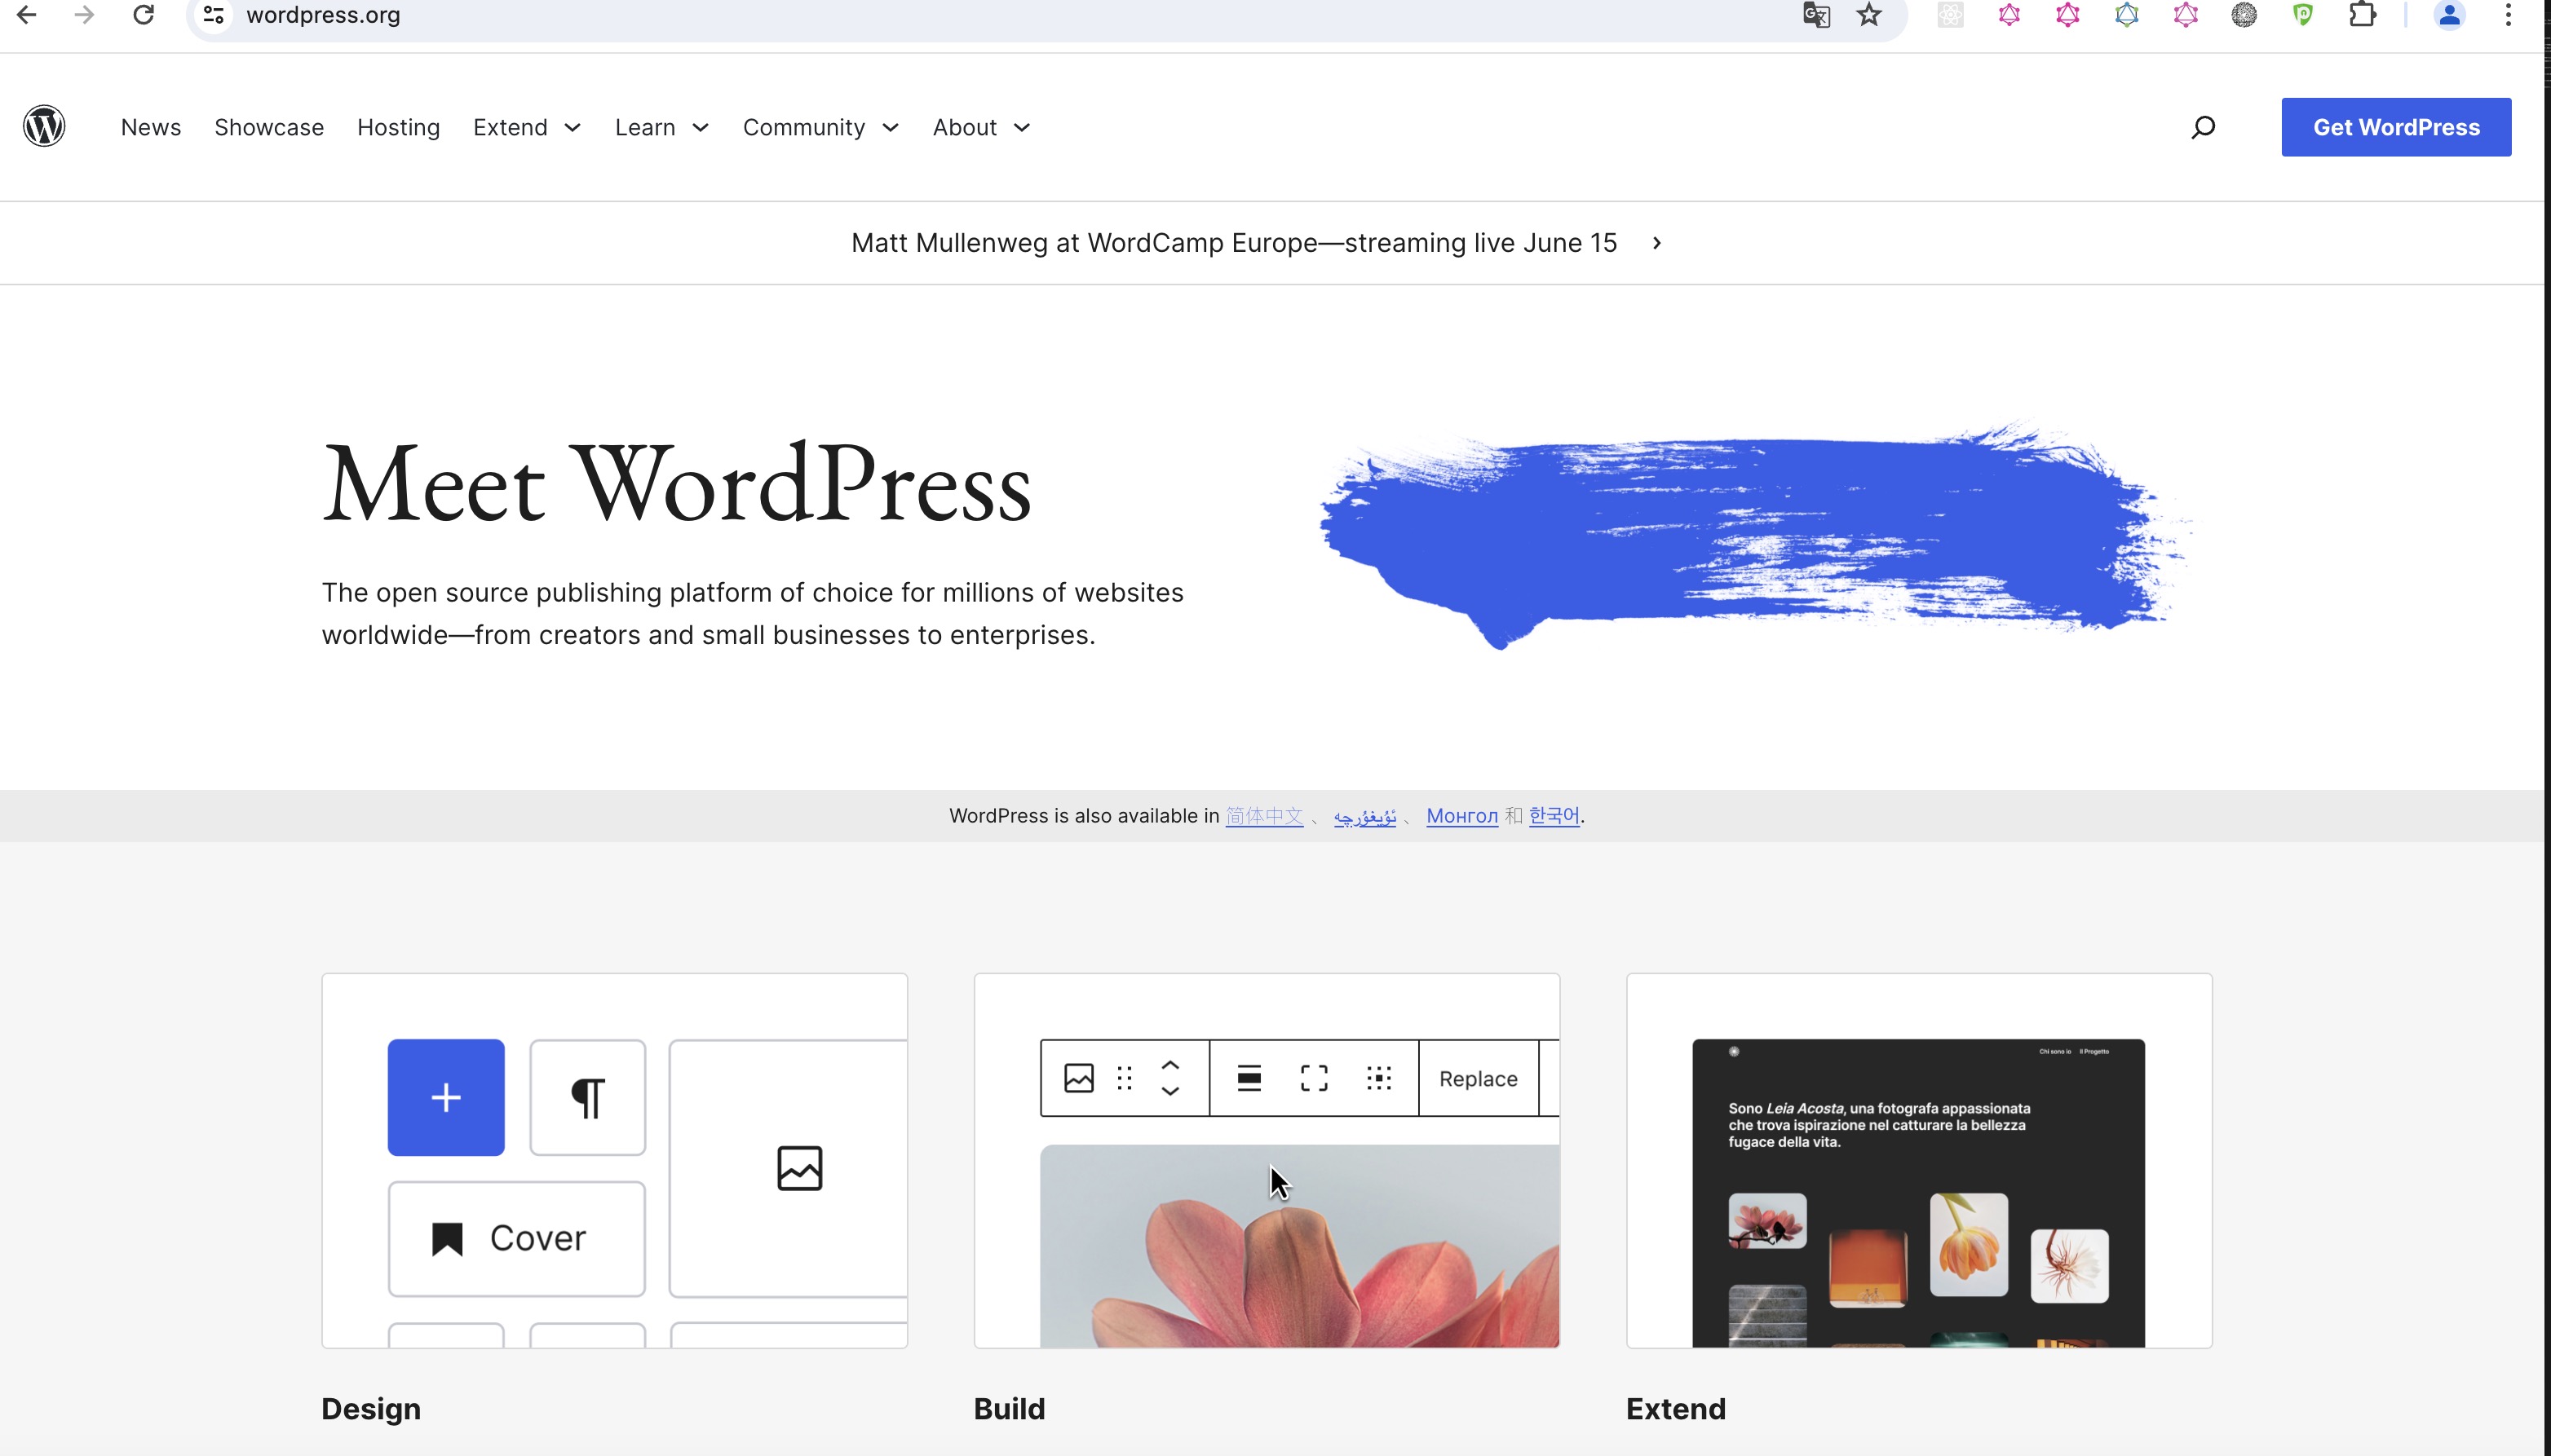The image size is (2551, 1456).
Task: Bookmark this page with the star icon
Action: click(1868, 15)
